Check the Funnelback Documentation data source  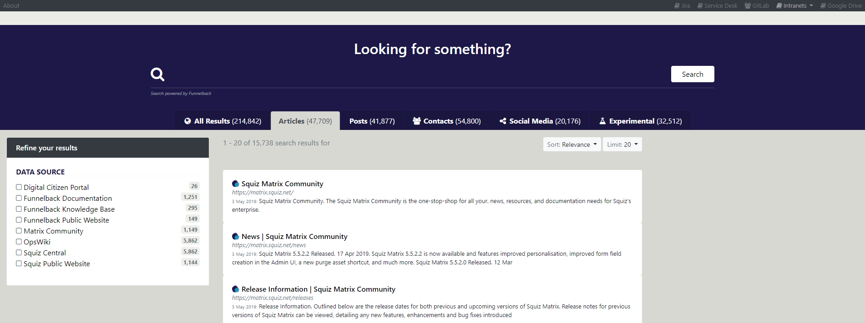(19, 198)
